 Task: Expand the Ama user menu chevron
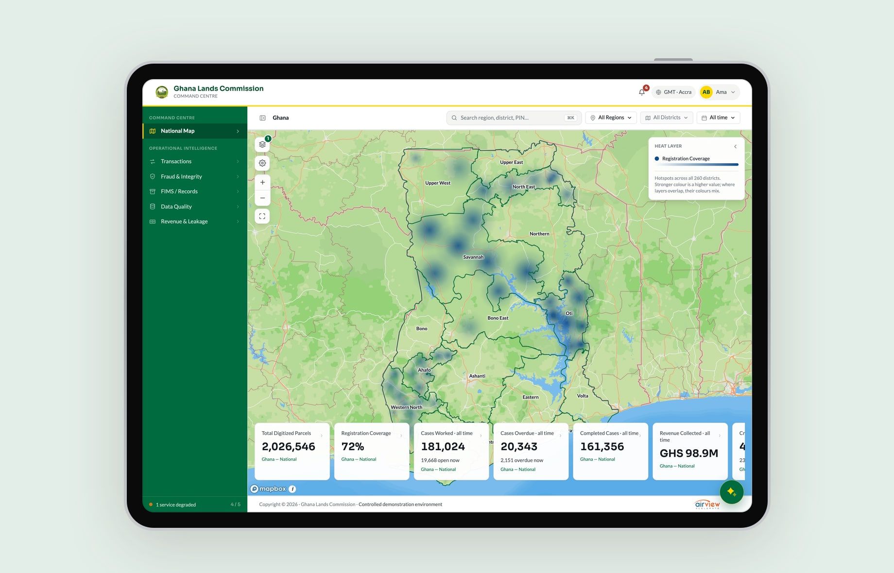pyautogui.click(x=733, y=92)
